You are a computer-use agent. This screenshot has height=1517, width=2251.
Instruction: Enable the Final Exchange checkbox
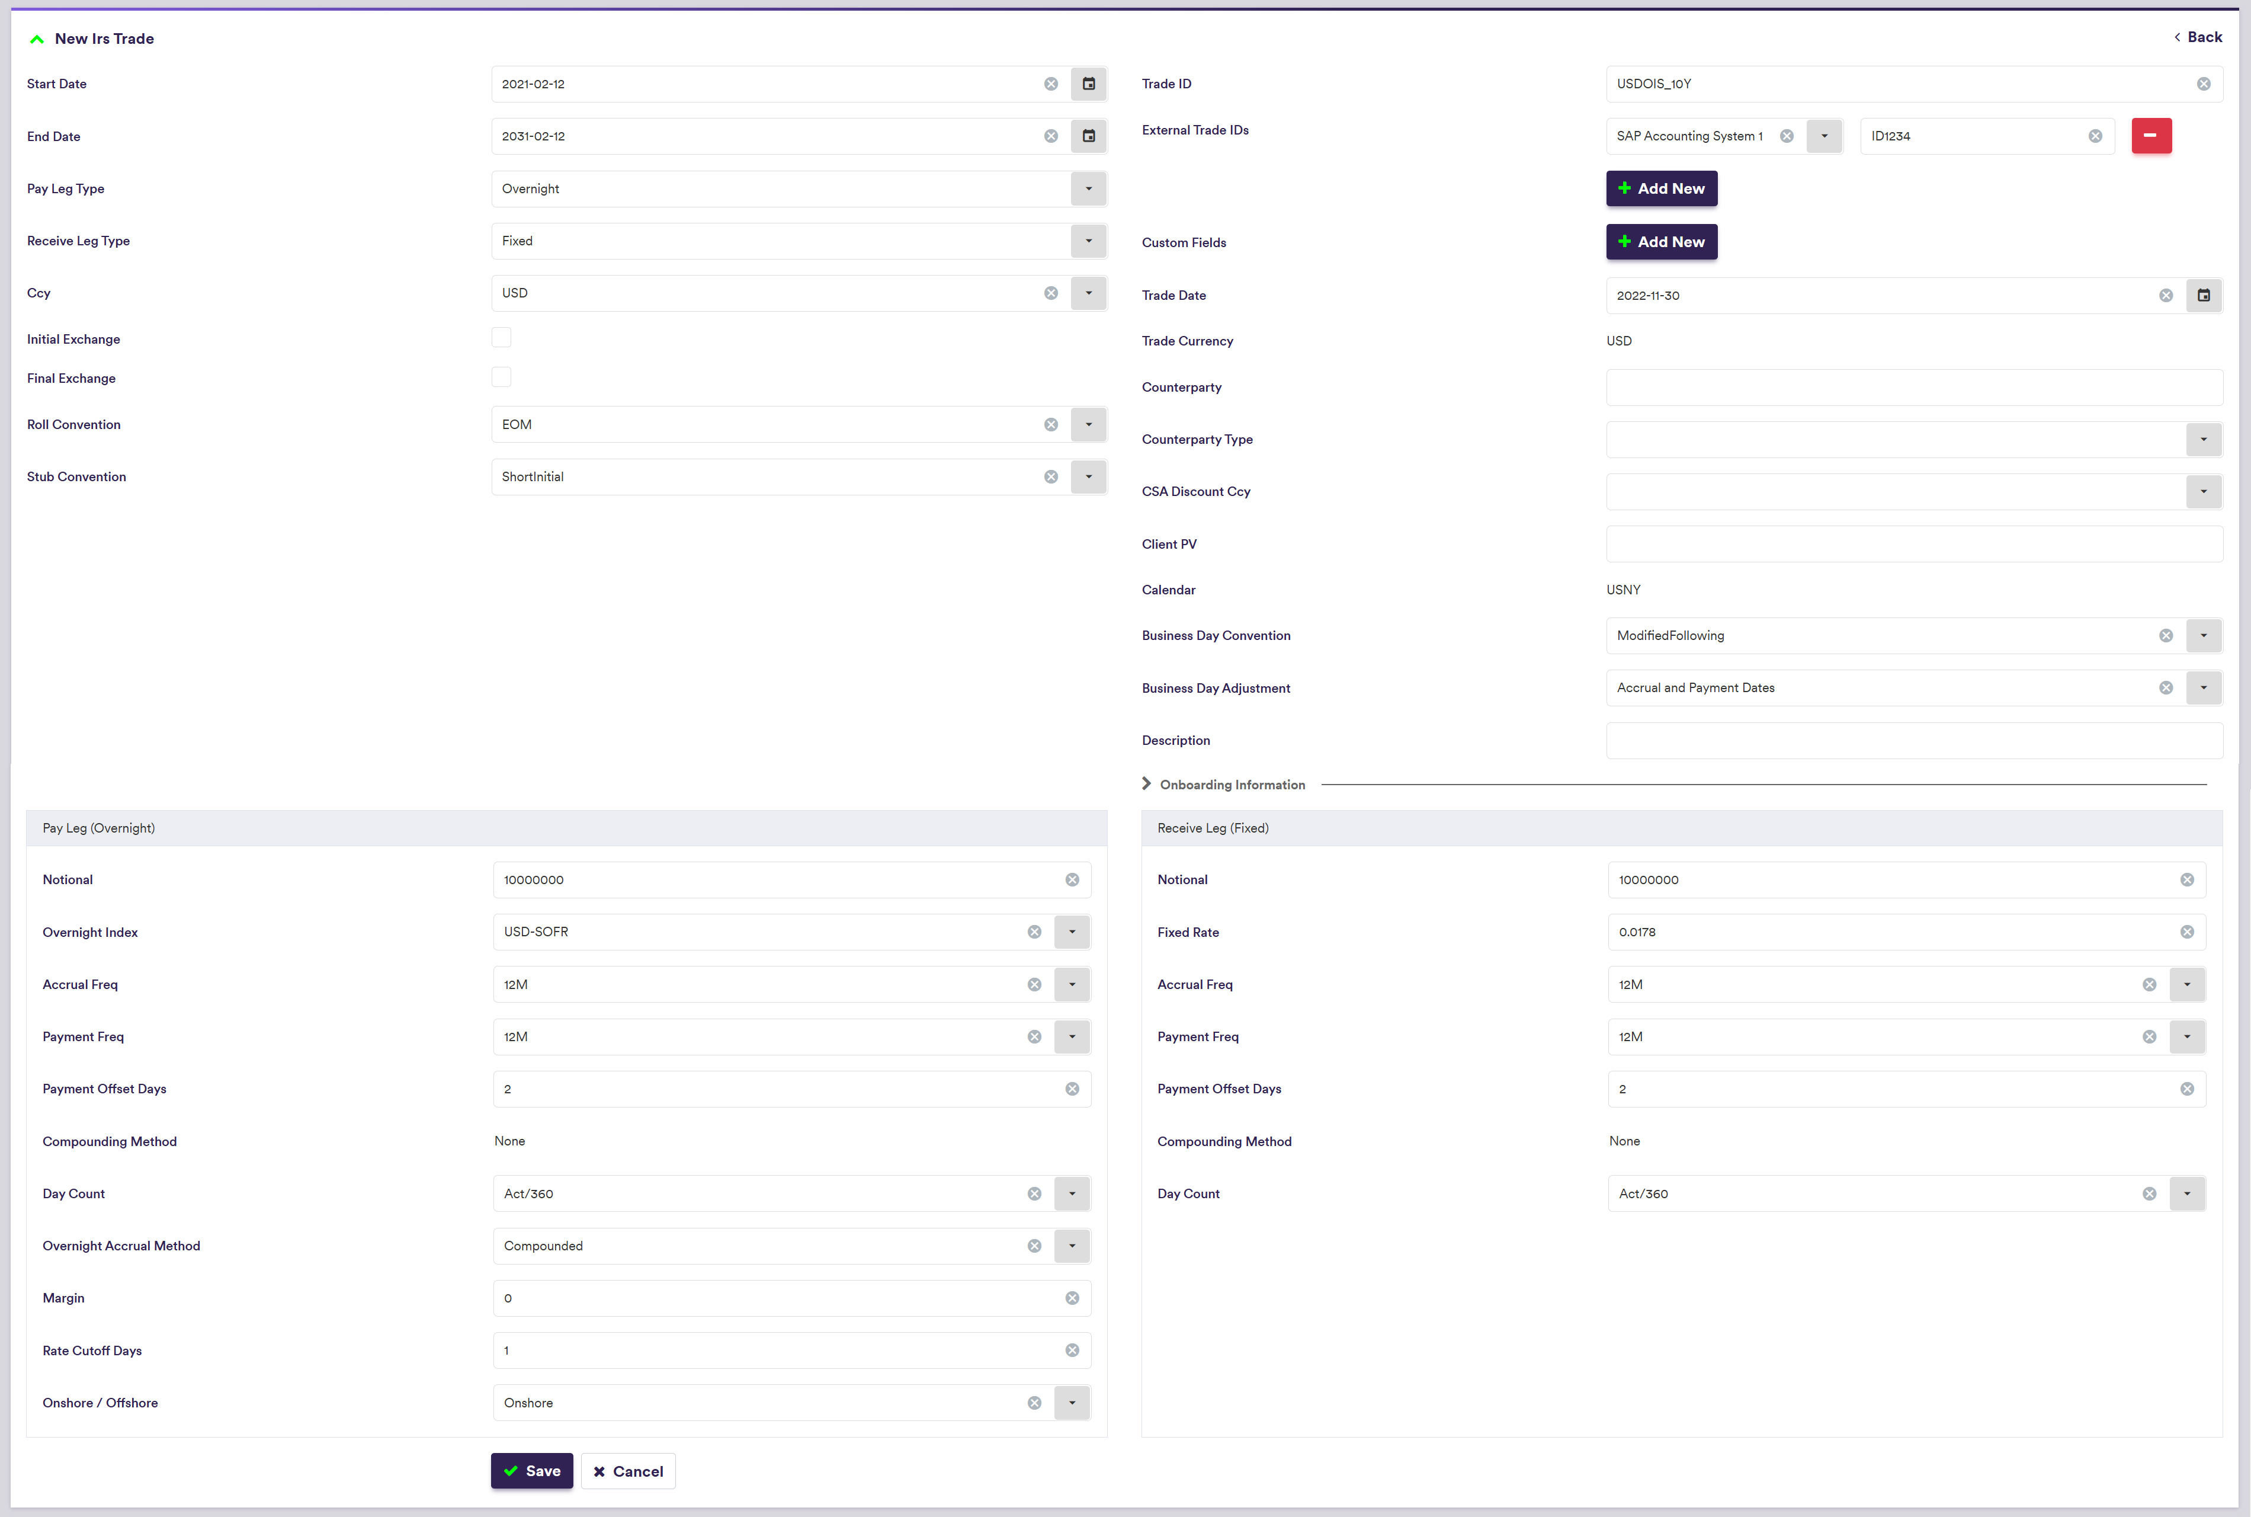click(x=501, y=377)
